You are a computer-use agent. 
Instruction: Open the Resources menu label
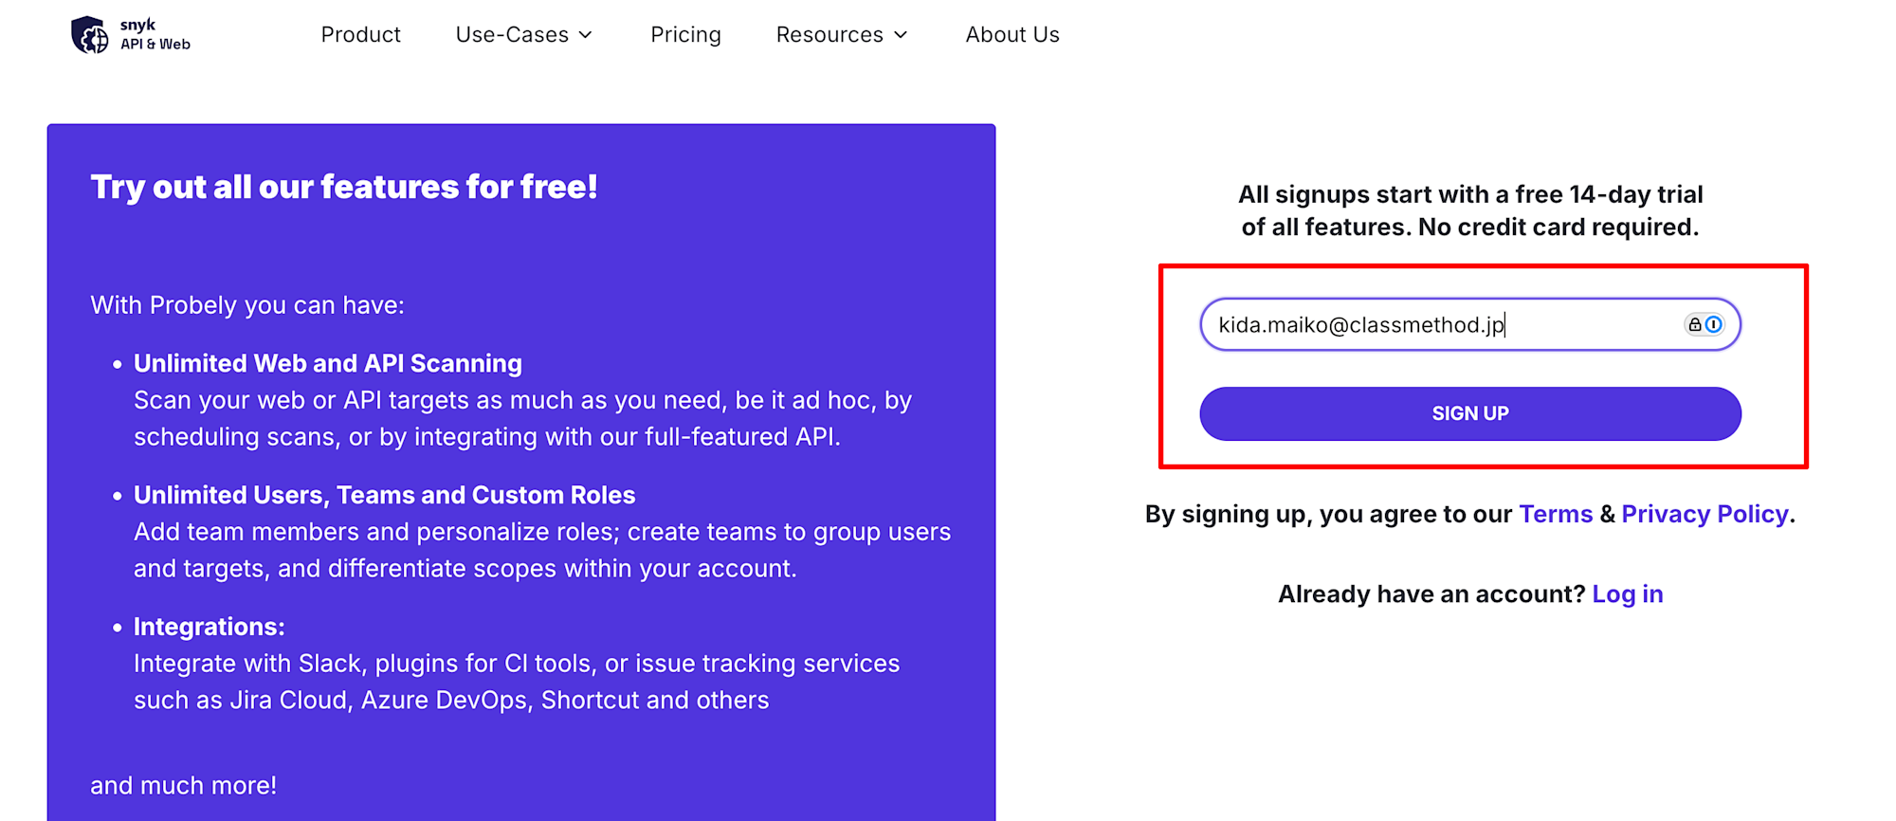[x=829, y=35]
